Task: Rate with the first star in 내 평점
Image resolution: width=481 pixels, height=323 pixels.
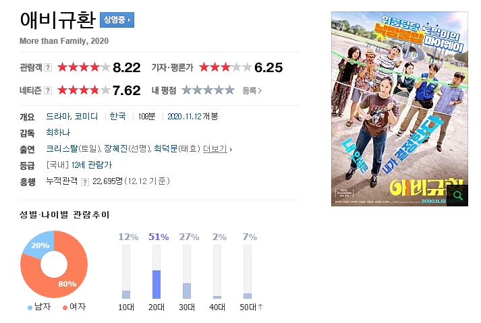Action: 186,90
